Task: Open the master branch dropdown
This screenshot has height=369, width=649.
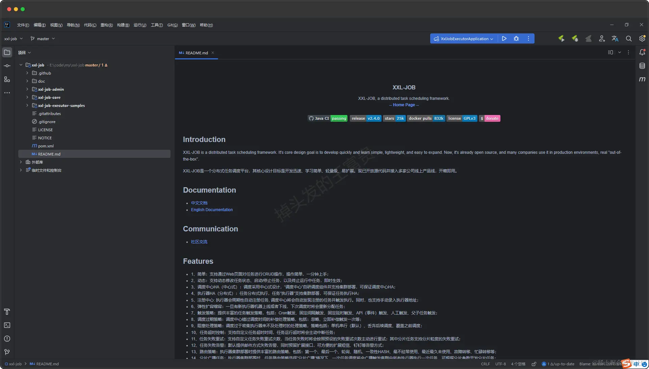Action: coord(43,39)
